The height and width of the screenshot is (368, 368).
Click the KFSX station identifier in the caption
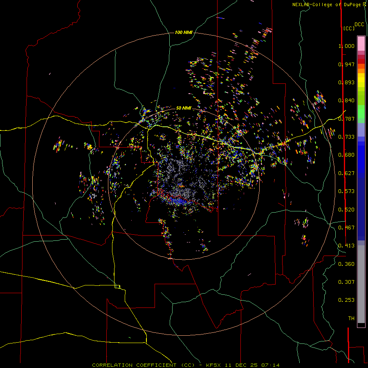213,365
